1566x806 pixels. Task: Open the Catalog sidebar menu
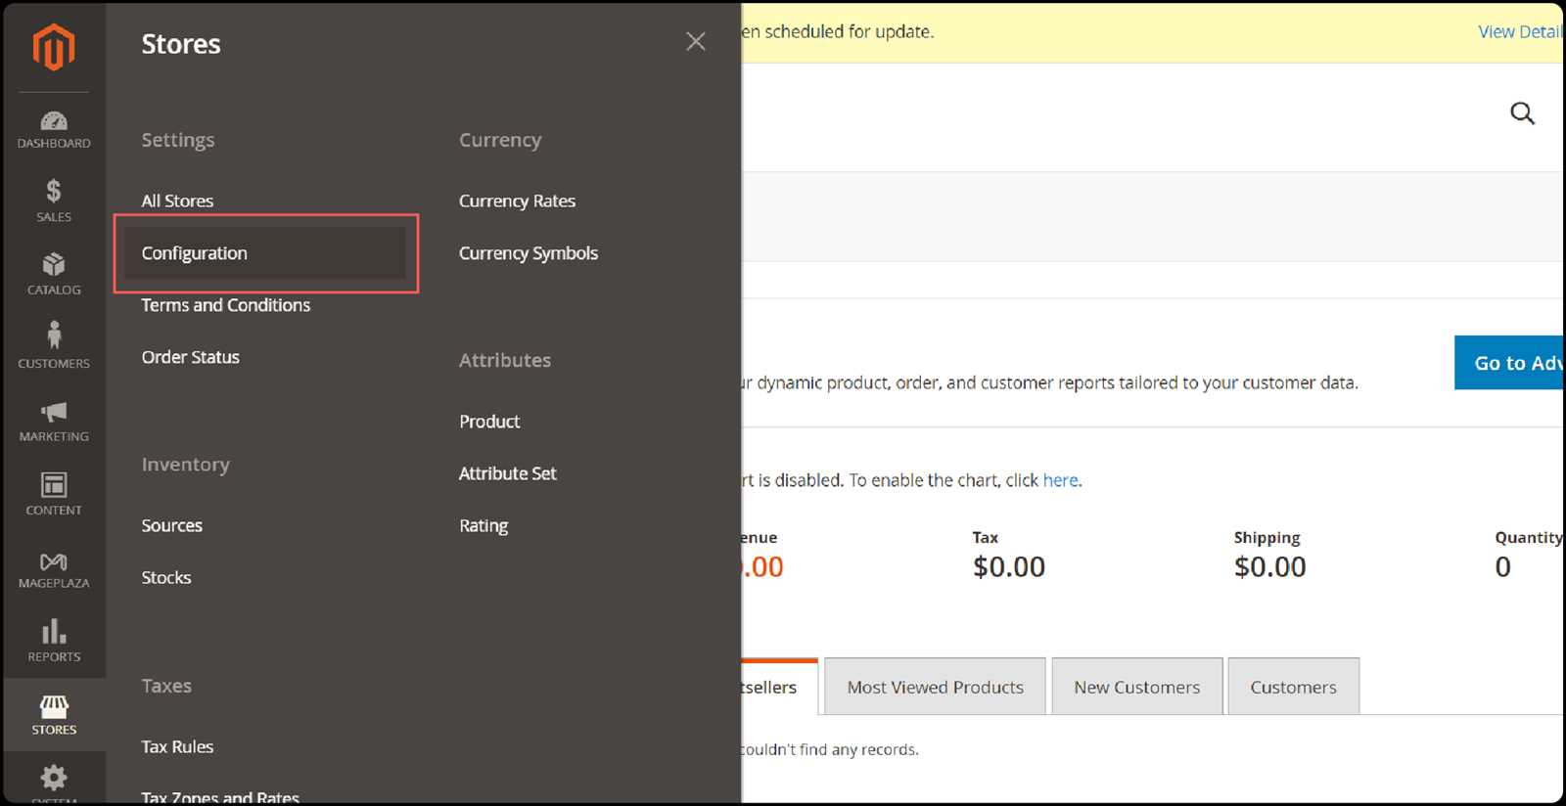tap(54, 275)
